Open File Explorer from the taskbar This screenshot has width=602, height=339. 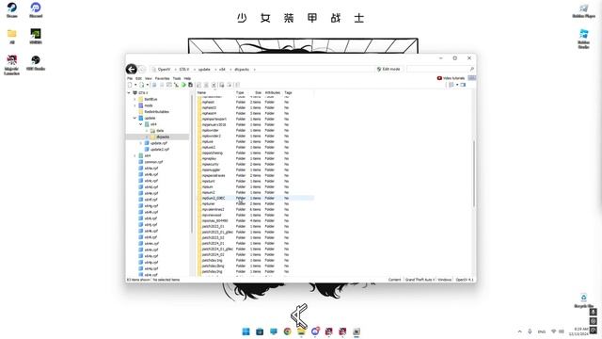coord(301,331)
